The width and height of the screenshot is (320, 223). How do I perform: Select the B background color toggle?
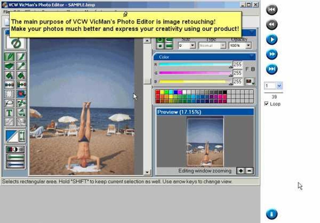253,69
